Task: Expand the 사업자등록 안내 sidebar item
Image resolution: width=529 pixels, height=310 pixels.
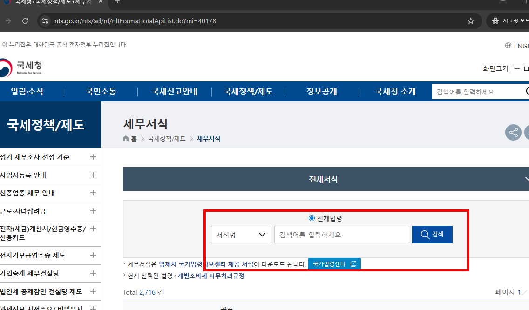Action: pos(93,175)
